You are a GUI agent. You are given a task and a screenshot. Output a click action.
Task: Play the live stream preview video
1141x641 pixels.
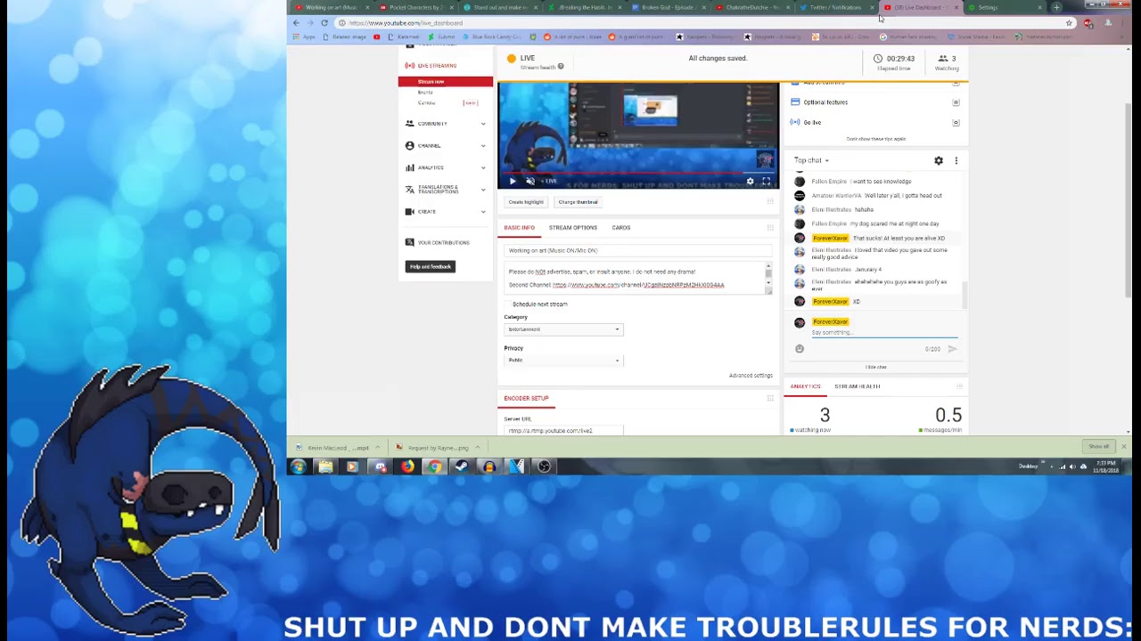click(513, 181)
